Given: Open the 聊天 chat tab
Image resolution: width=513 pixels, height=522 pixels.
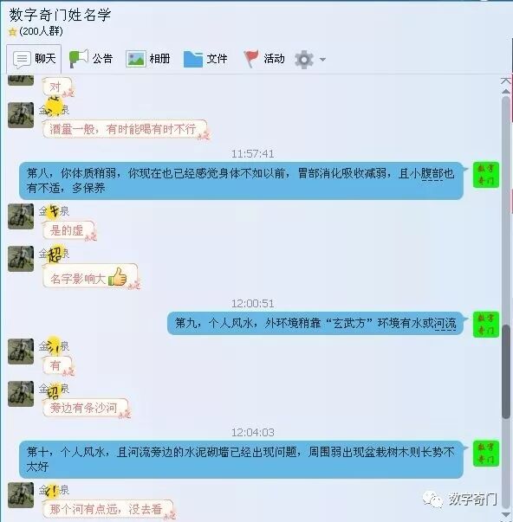Looking at the screenshot, I should coord(34,59).
